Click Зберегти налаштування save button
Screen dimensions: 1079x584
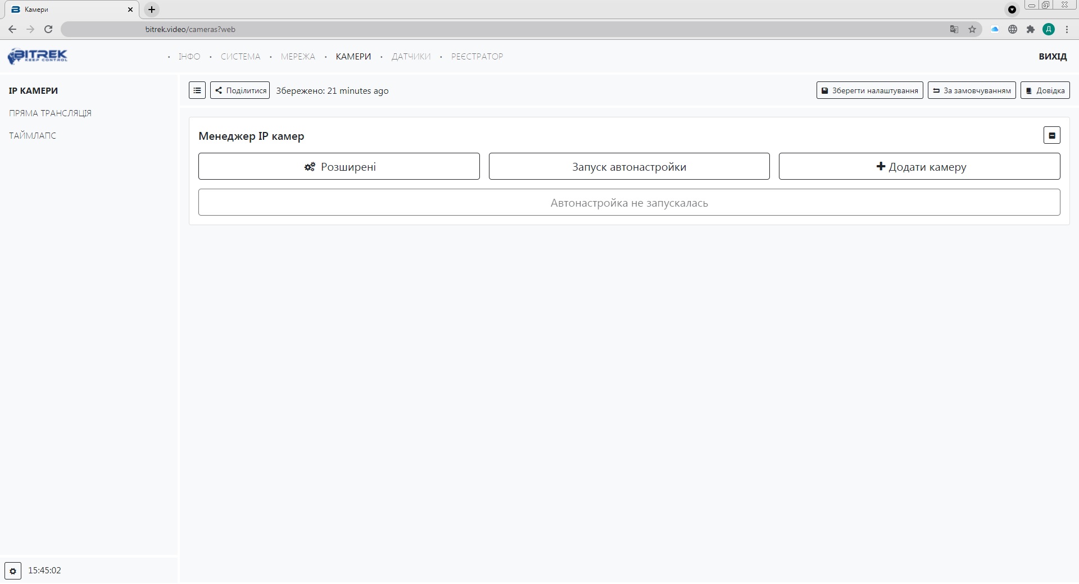[869, 90]
